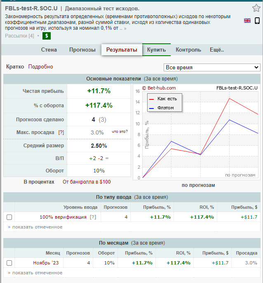Switch to От банкролла в $100 mode
263x283 pixels.
click(87, 182)
